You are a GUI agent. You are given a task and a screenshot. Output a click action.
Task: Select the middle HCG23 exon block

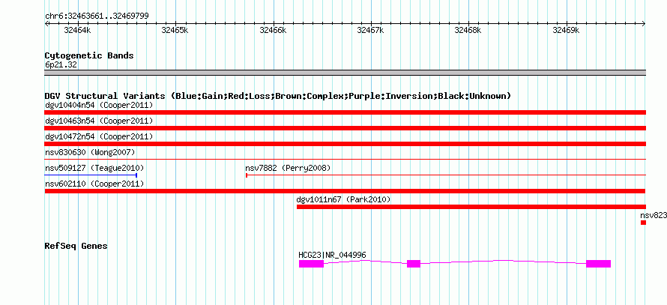point(414,264)
